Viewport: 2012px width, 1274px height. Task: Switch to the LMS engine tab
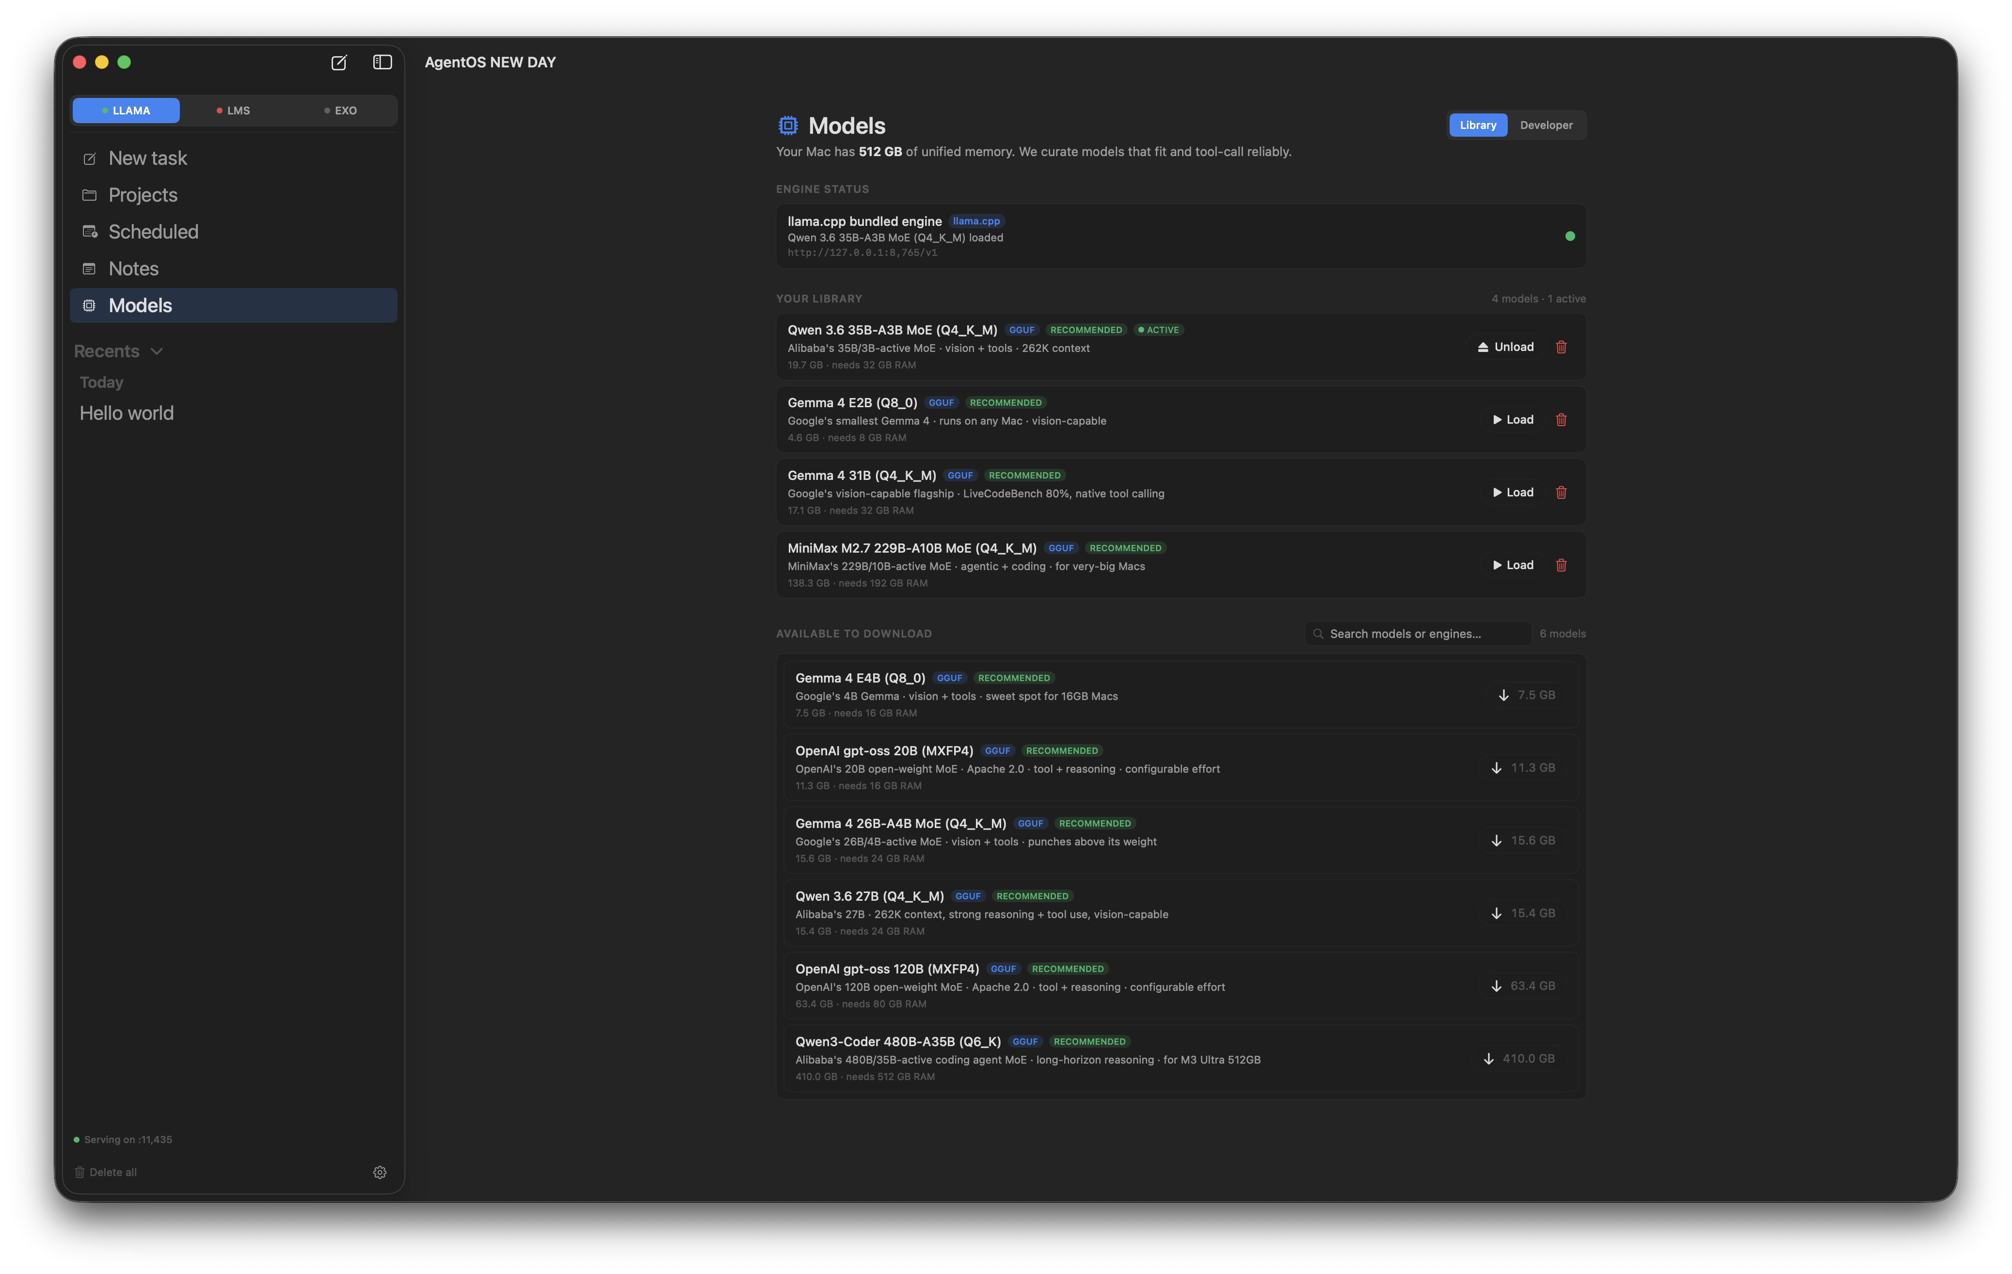click(x=233, y=110)
